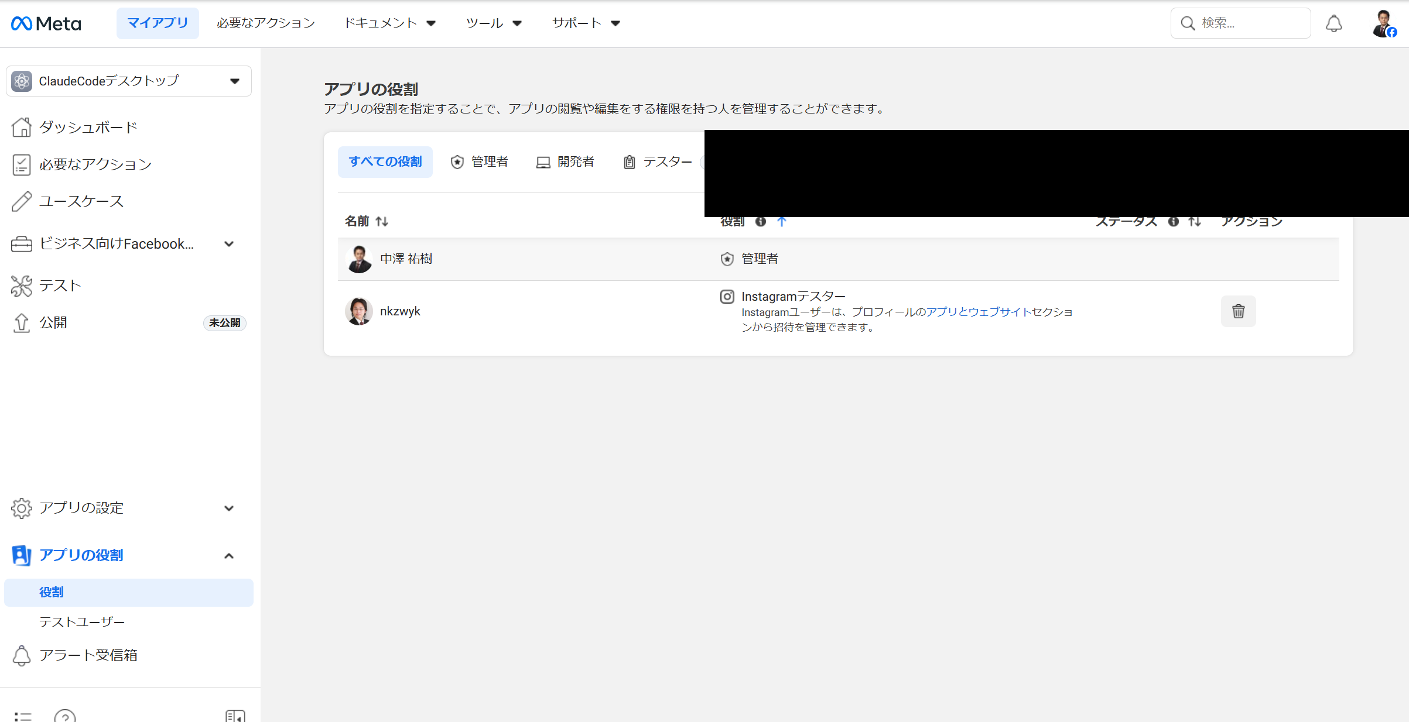Open the user profile avatar menu
1409x722 pixels.
[x=1384, y=23]
